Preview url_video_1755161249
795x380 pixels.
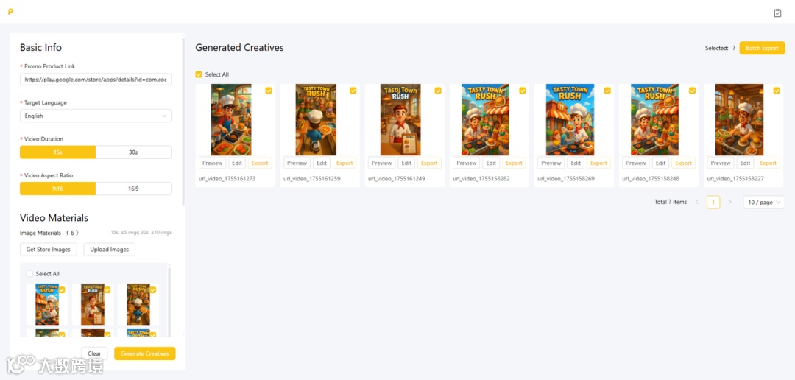[382, 163]
